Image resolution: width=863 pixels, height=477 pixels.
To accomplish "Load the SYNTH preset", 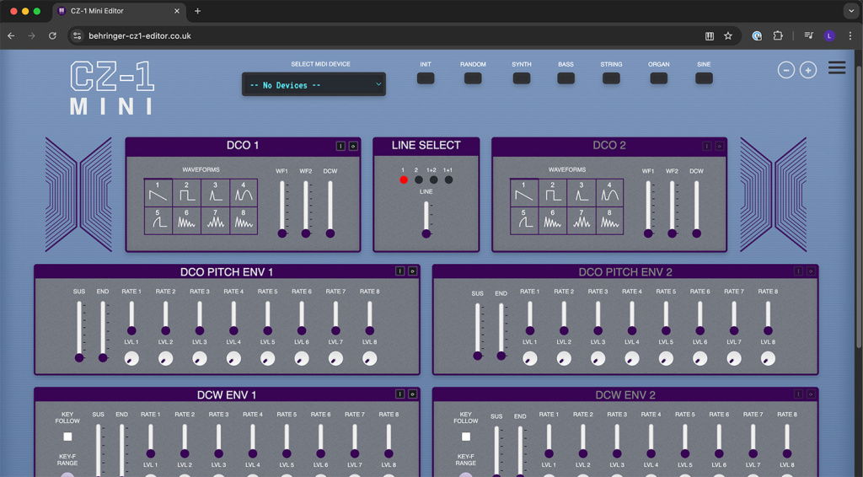I will [x=521, y=78].
